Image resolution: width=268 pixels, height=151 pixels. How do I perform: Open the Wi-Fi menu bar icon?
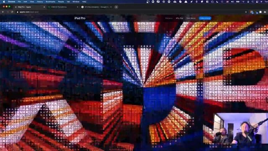tap(243, 2)
